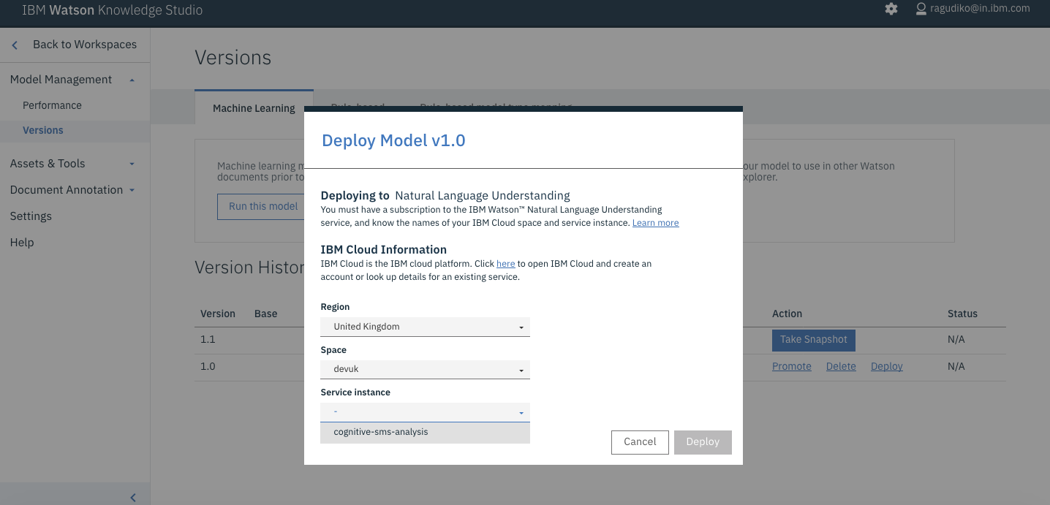Screen dimensions: 1050x505
Task: Select Versions in the sidebar
Action: coord(43,130)
